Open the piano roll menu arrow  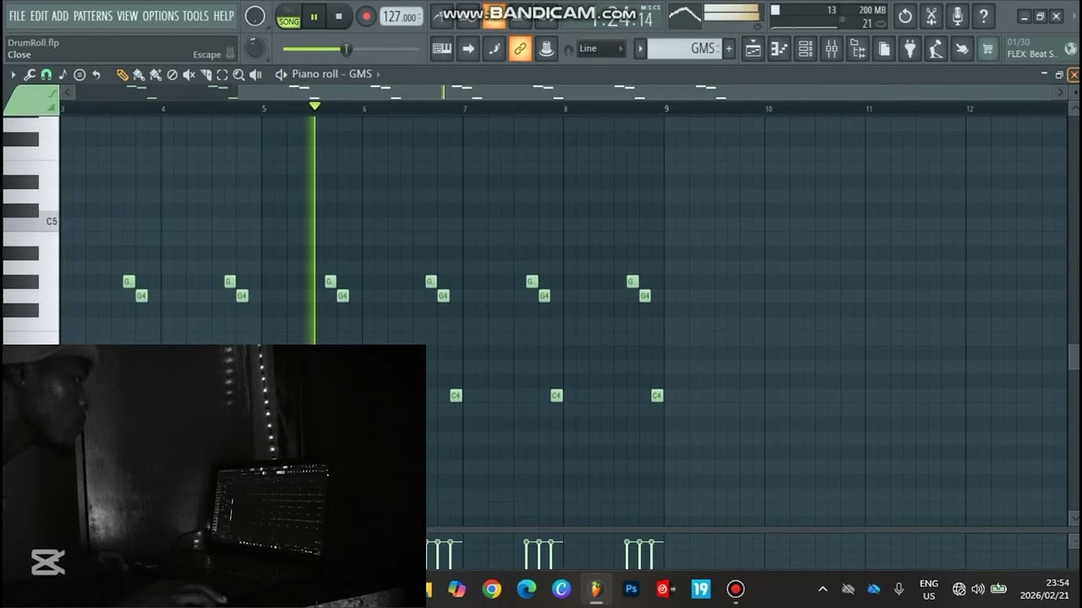pos(13,74)
